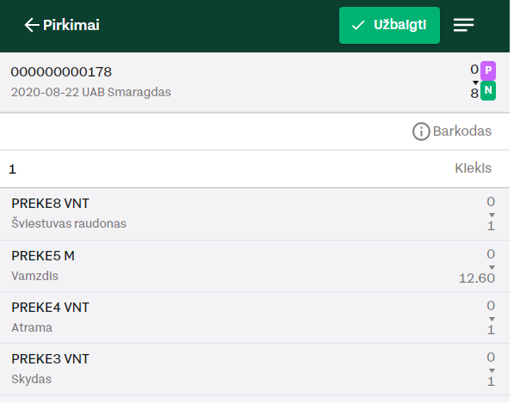The image size is (514, 403).
Task: Select the PREKE5 M Vamzdis row
Action: tap(255, 266)
